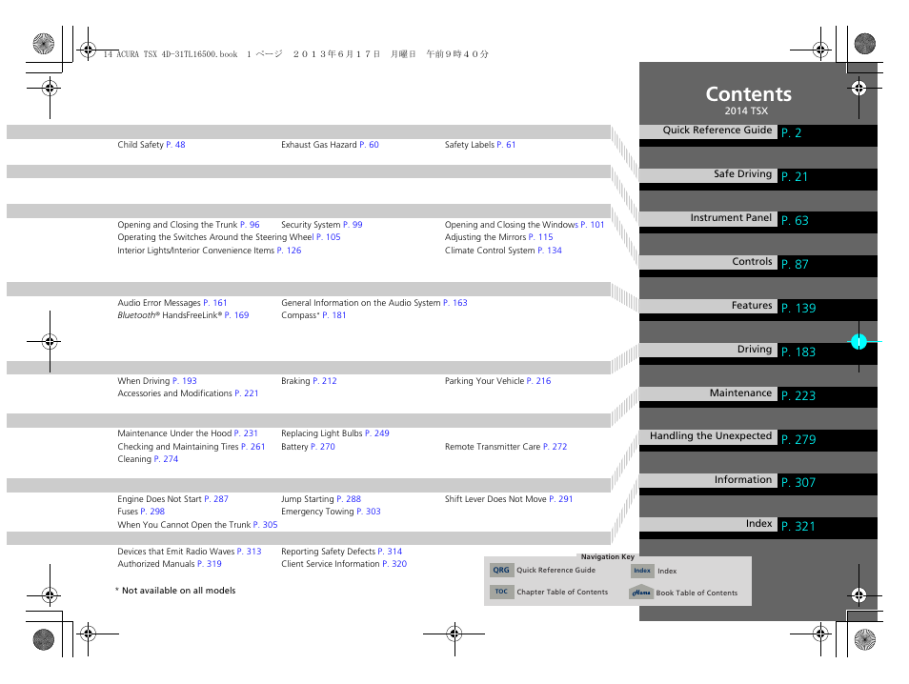The image size is (909, 684).
Task: Go to Security System P. 99
Action: [322, 225]
